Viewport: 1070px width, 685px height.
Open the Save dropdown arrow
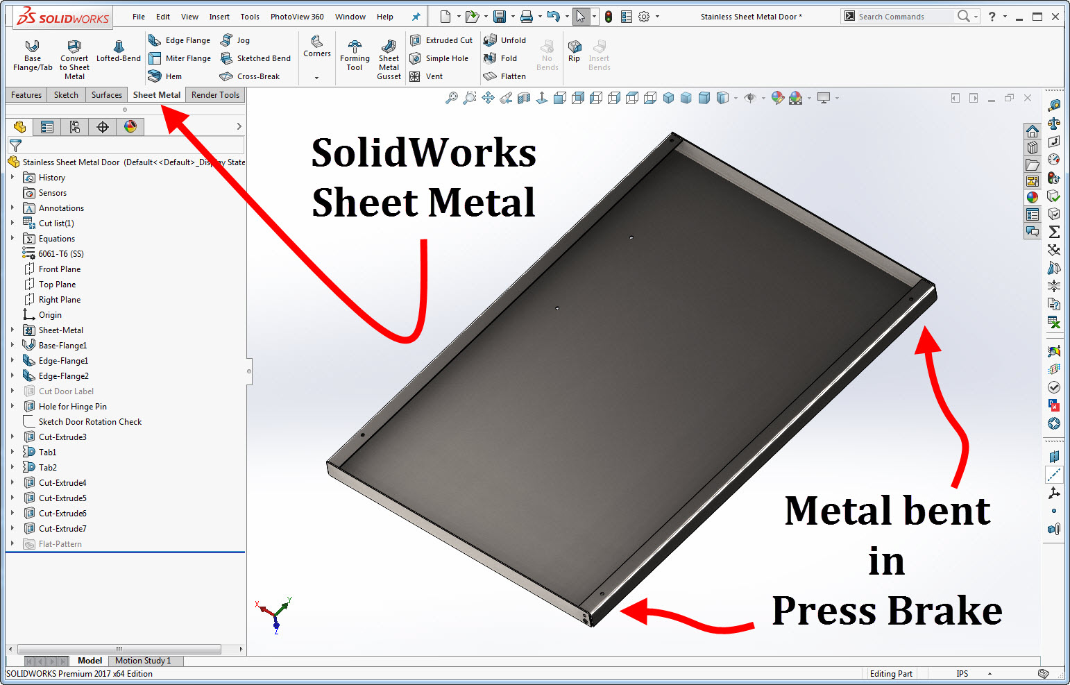coord(513,17)
